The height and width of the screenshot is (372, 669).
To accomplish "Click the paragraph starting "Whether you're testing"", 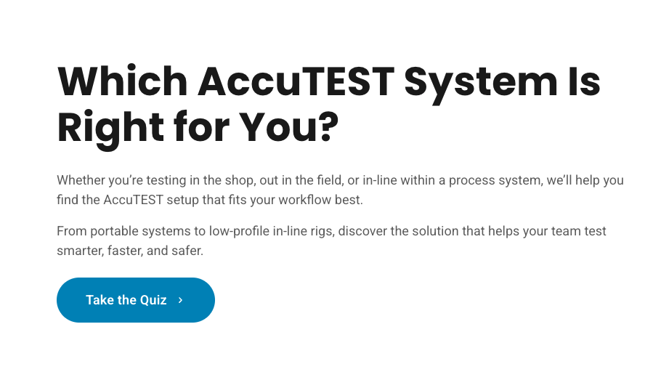I will 340,189.
